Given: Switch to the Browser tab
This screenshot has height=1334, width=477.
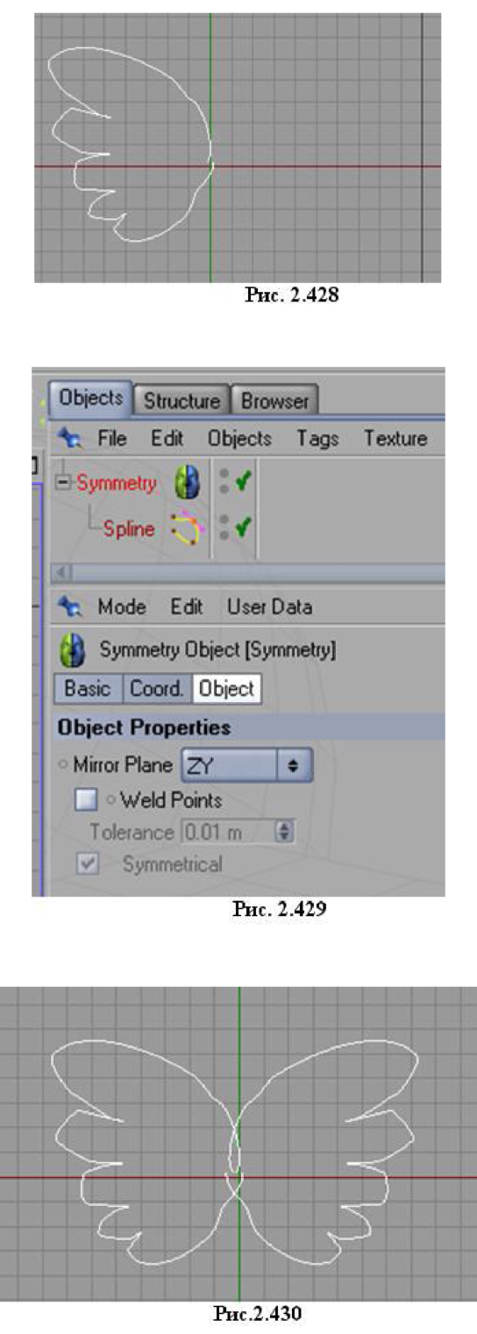Looking at the screenshot, I should [x=274, y=401].
